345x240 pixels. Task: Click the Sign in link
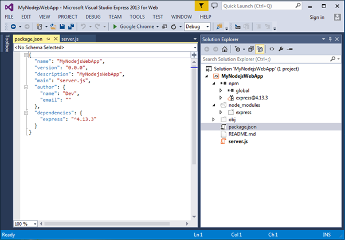(x=317, y=17)
